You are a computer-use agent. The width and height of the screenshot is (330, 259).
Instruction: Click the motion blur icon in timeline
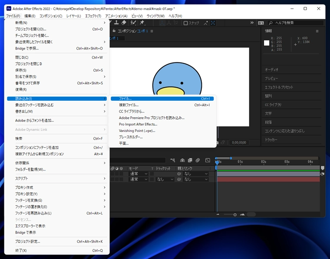click(x=198, y=160)
